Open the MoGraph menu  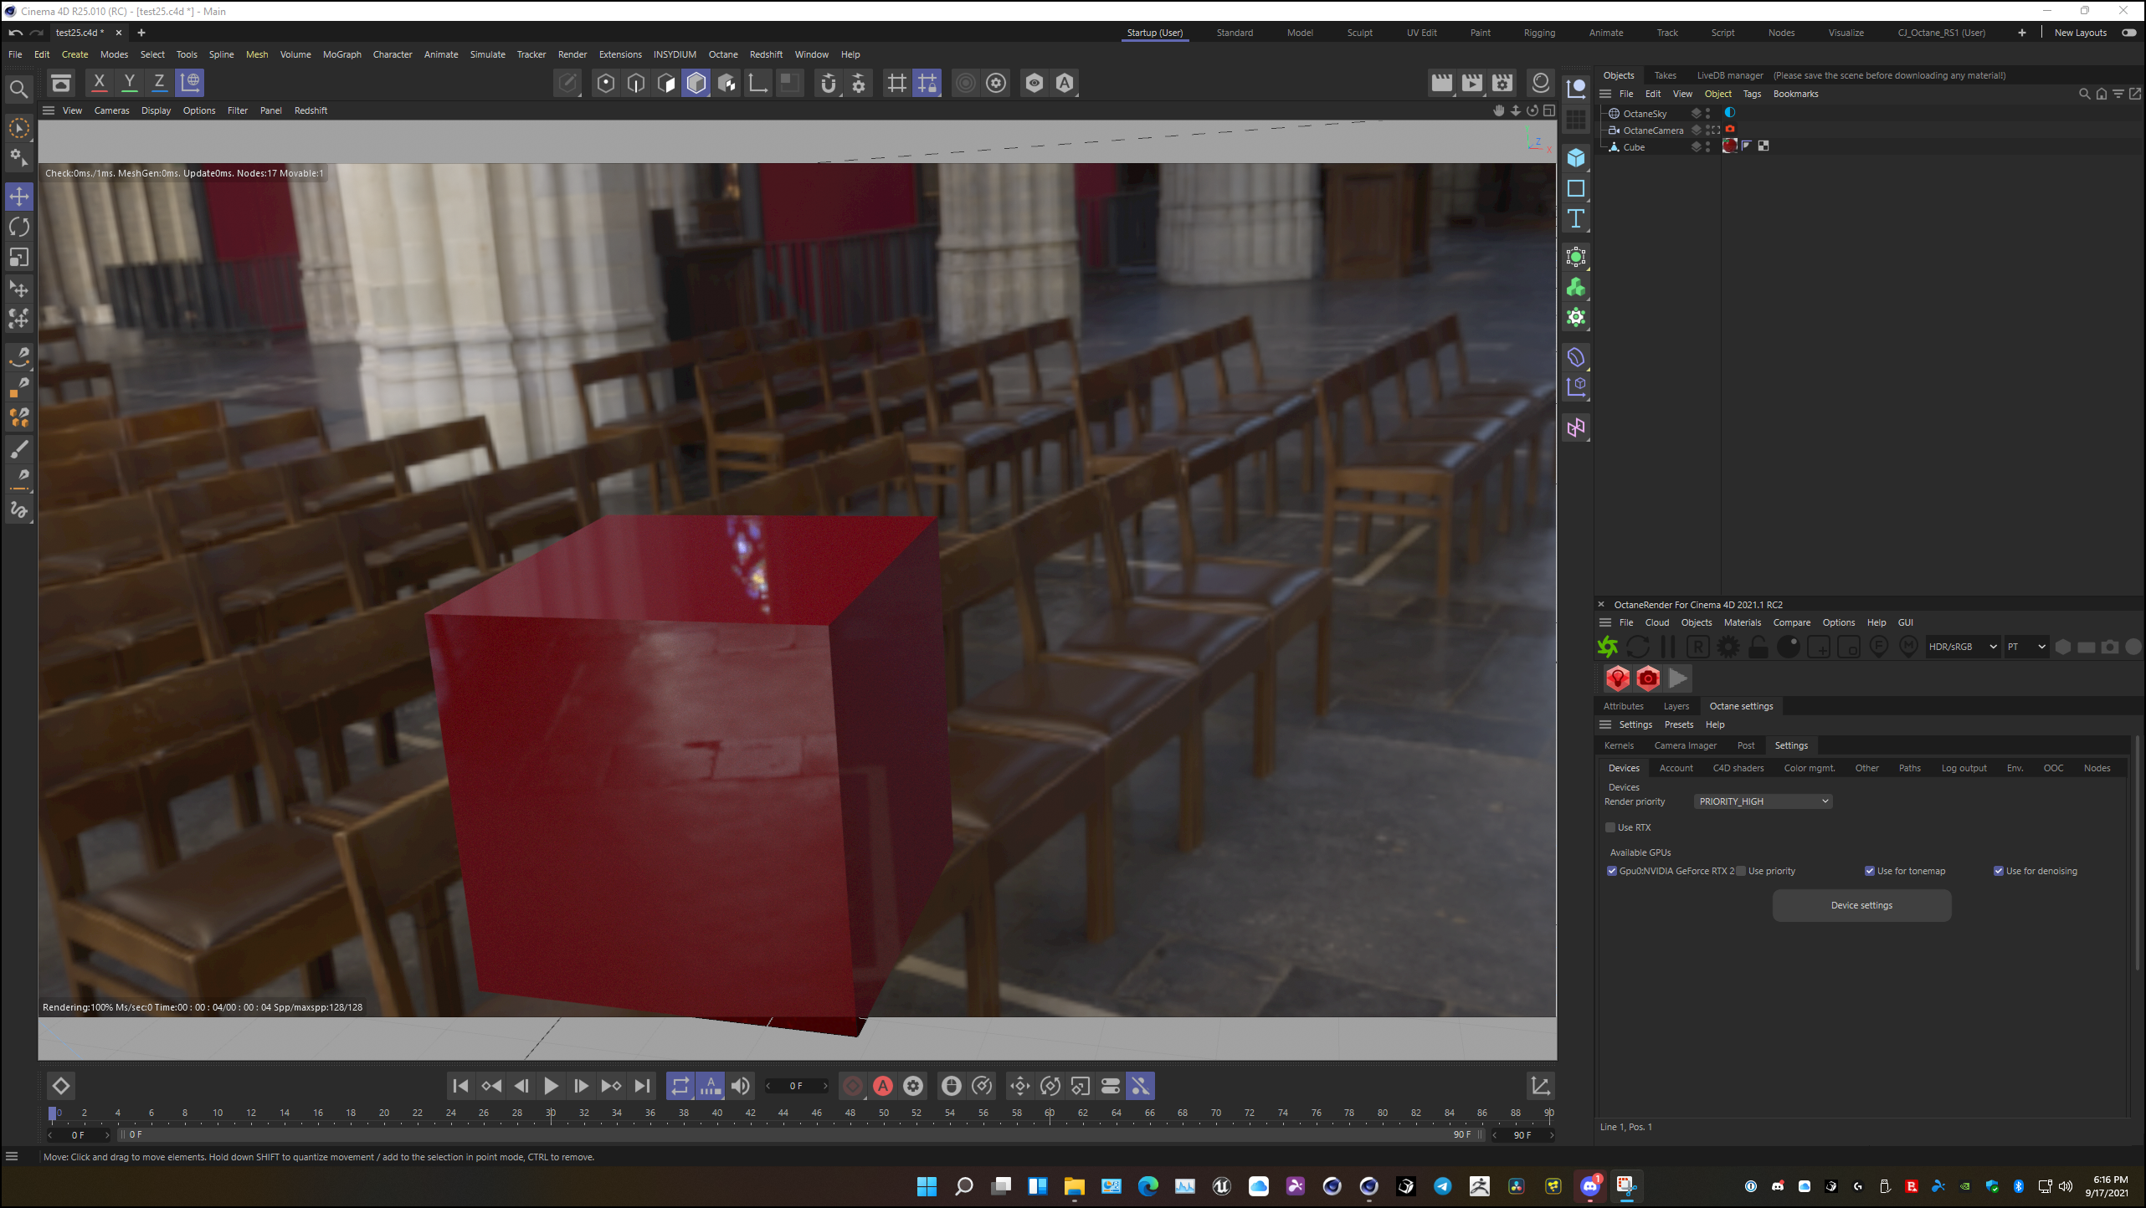tap(341, 54)
